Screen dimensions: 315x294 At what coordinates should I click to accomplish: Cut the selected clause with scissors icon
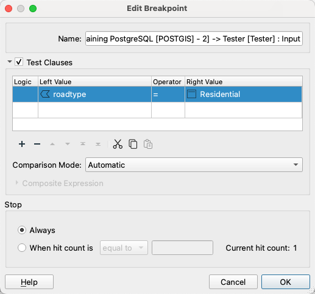pyautogui.click(x=118, y=144)
